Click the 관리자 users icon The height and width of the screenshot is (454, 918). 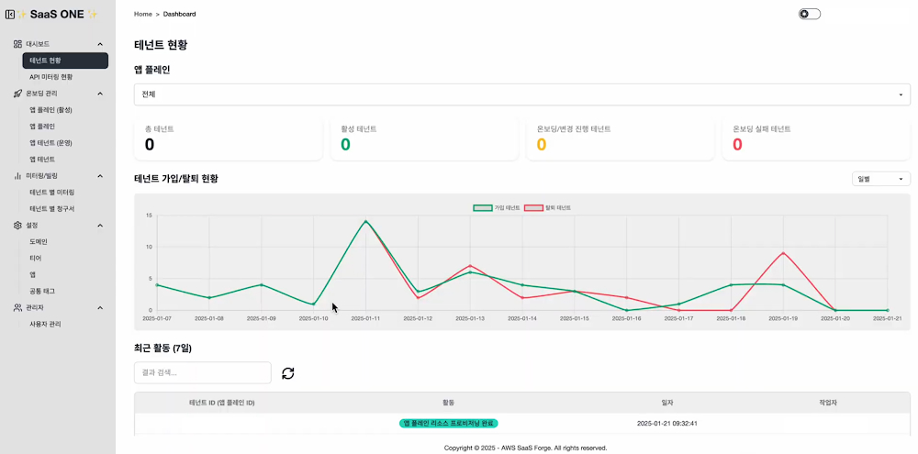[x=17, y=308]
